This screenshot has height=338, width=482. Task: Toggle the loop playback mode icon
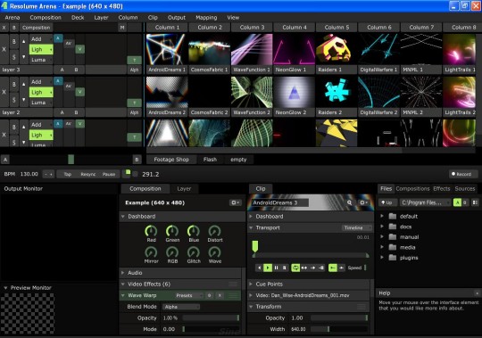pyautogui.click(x=295, y=268)
